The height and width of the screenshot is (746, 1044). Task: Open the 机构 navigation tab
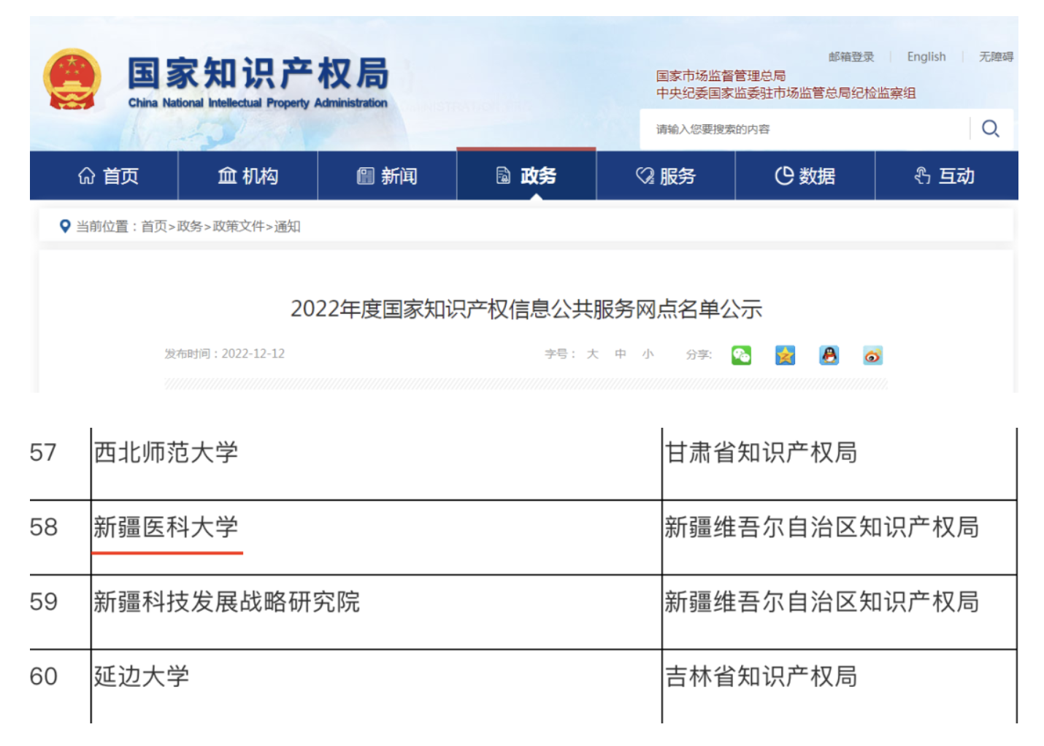coord(247,176)
